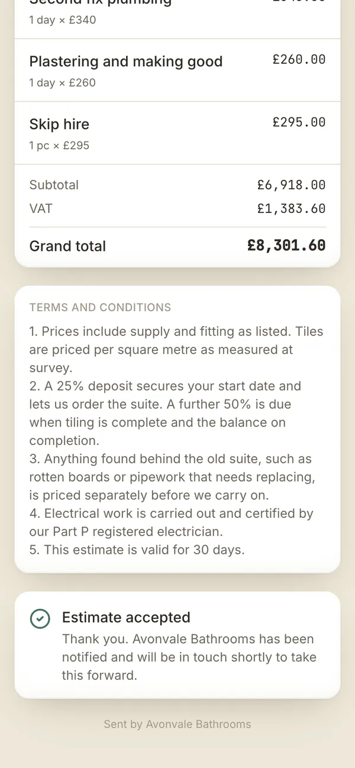Screen dimensions: 355x768
Task: Click the 1 pc × £295 detail
Action: pyautogui.click(x=59, y=146)
